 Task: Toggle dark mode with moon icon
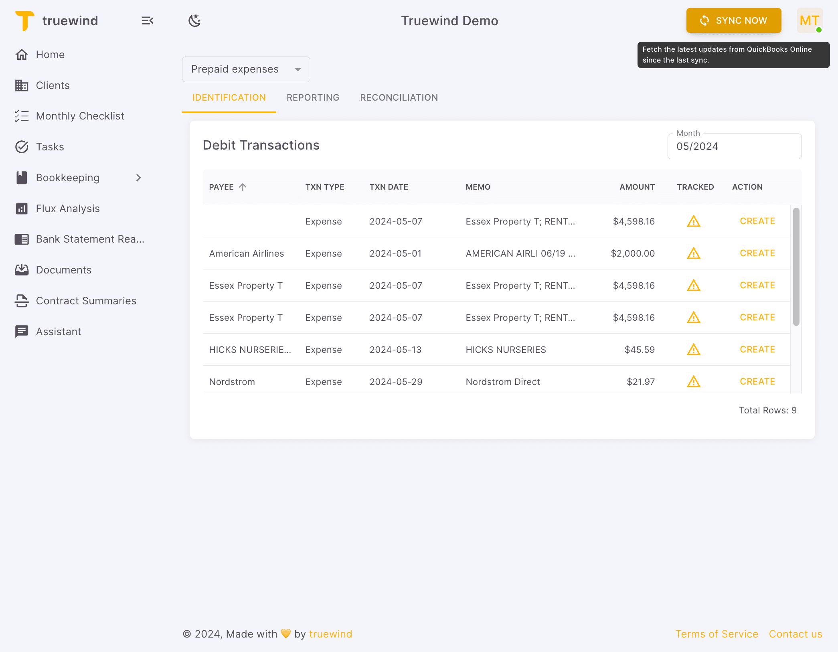[x=194, y=20]
